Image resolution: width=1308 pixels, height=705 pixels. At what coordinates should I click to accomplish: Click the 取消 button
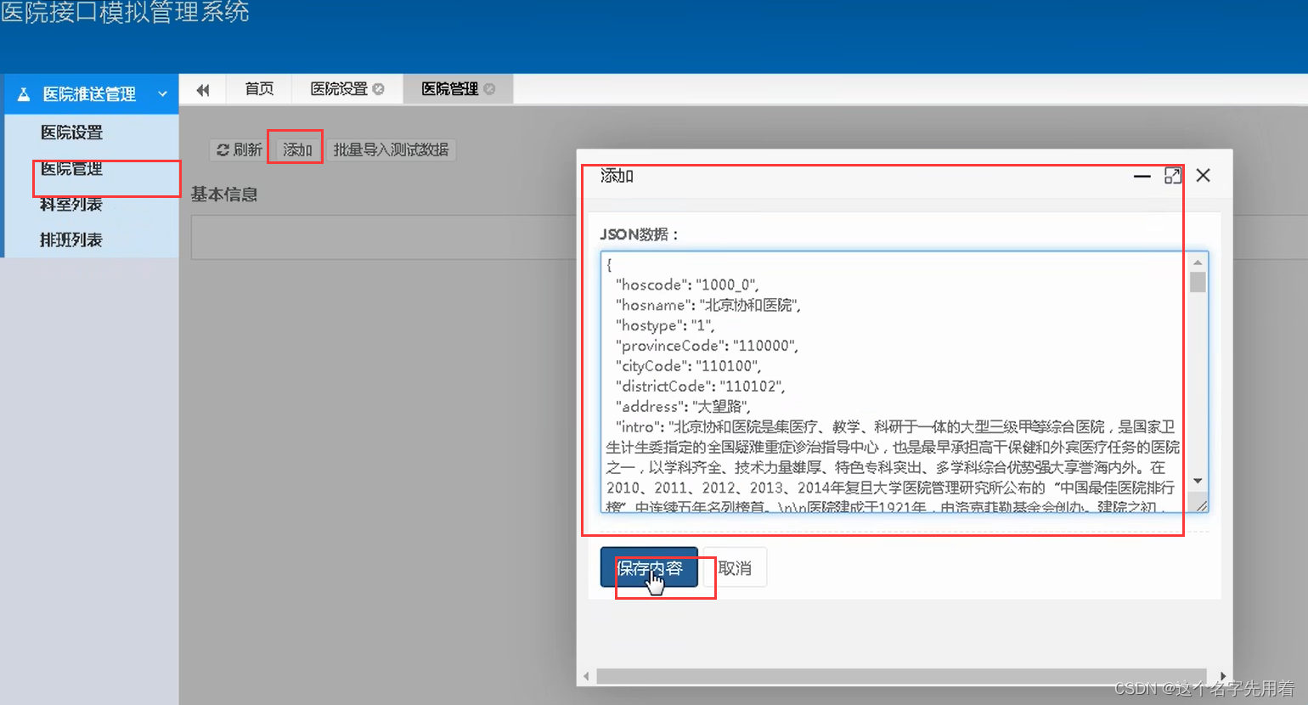coord(735,567)
